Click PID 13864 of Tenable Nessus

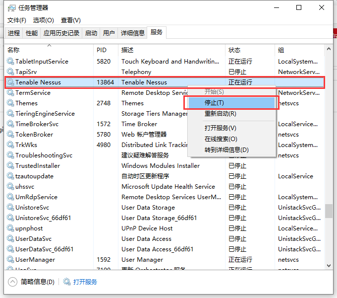click(105, 82)
